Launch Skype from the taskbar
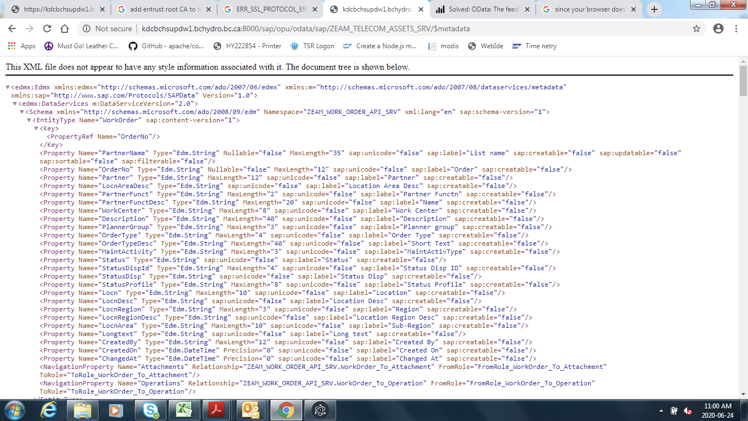The width and height of the screenshot is (748, 421). pyautogui.click(x=149, y=409)
